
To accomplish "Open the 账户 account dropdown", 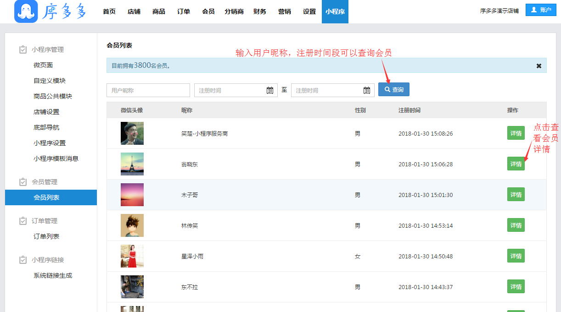I will (541, 10).
